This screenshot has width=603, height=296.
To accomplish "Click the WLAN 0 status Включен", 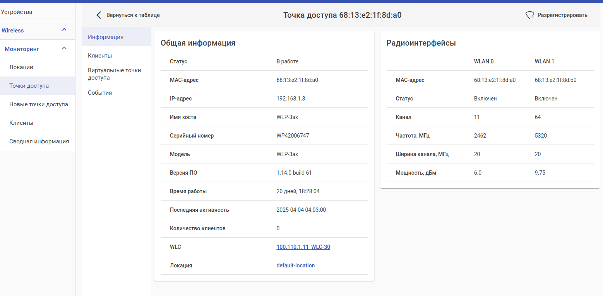I will 485,99.
